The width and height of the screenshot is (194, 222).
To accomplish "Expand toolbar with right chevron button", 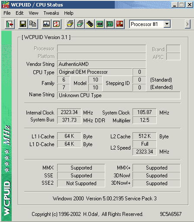I will tap(188, 24).
